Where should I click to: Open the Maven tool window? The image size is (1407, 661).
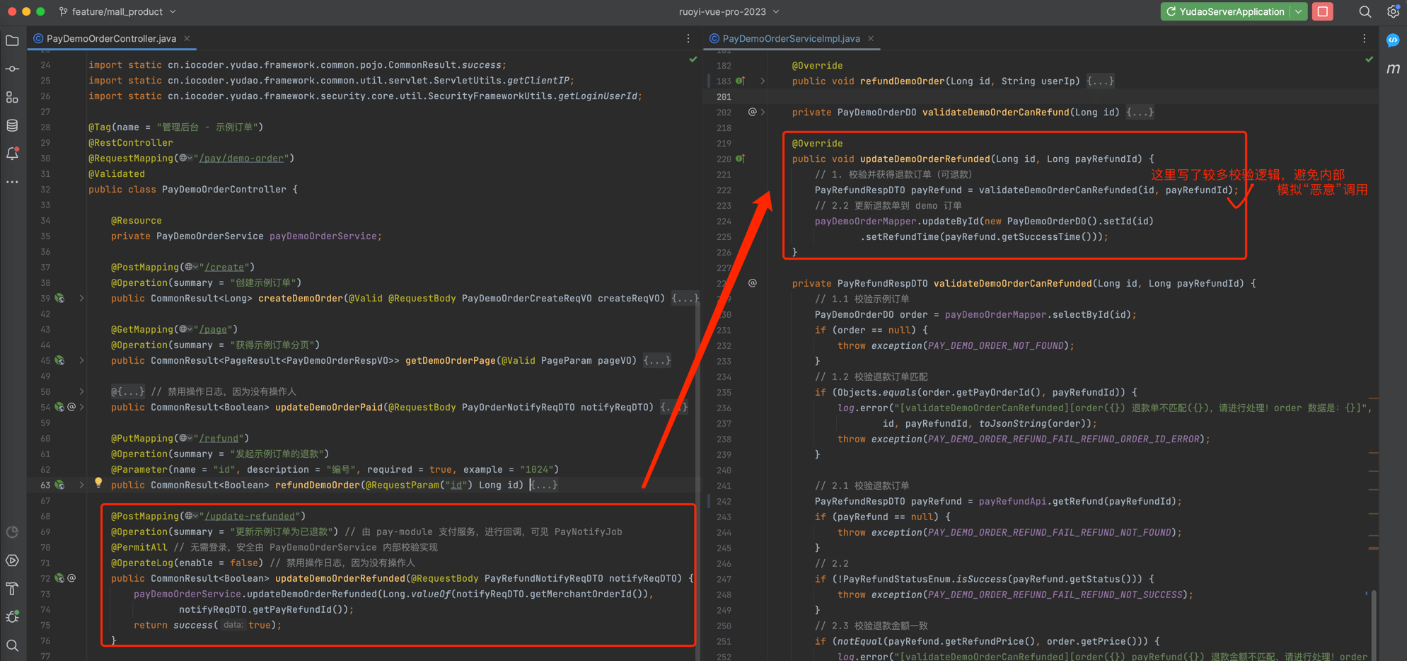tap(1393, 69)
